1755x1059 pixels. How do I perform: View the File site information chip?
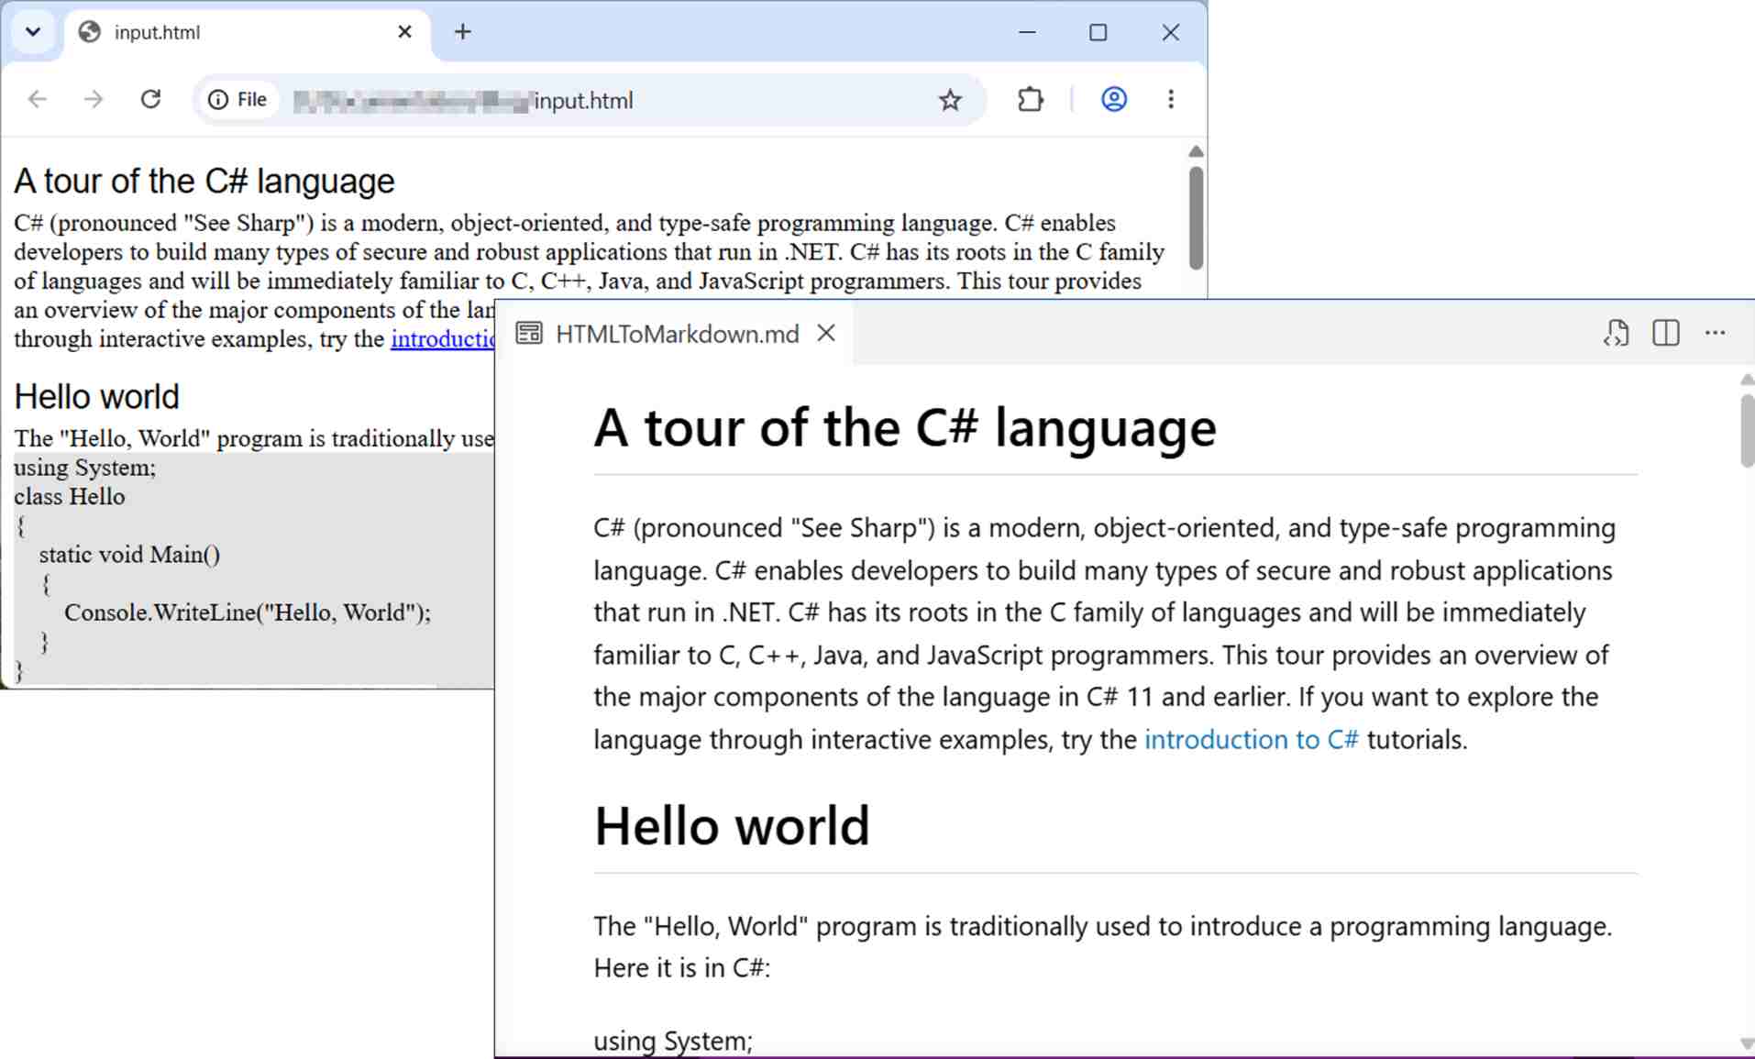pos(238,99)
